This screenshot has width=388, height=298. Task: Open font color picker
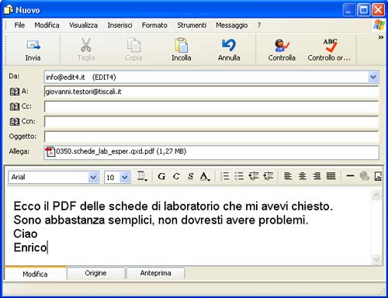click(x=205, y=176)
